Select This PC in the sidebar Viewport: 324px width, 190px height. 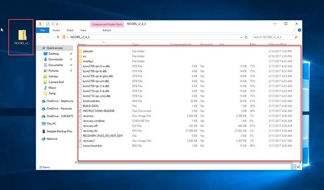51,124
